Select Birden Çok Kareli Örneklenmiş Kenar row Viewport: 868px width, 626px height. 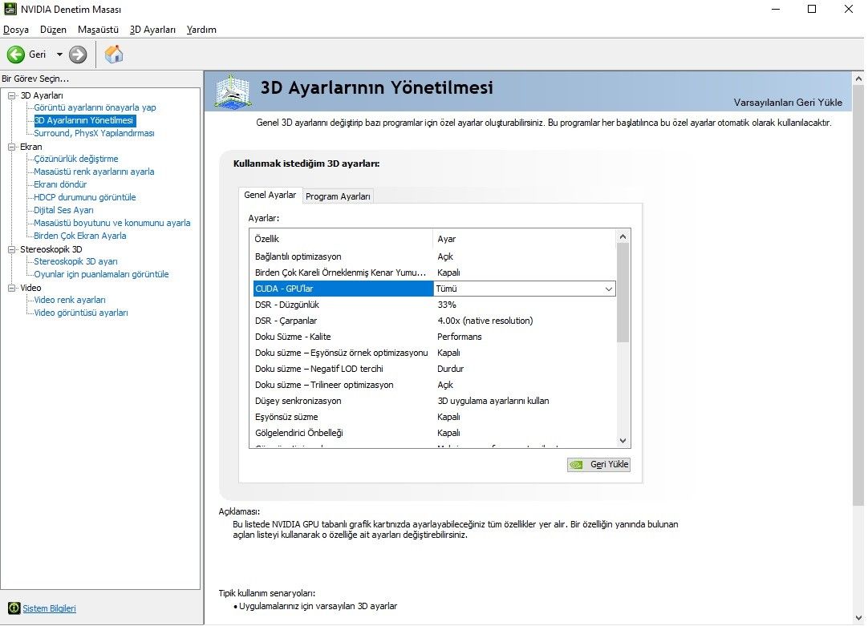pyautogui.click(x=434, y=273)
